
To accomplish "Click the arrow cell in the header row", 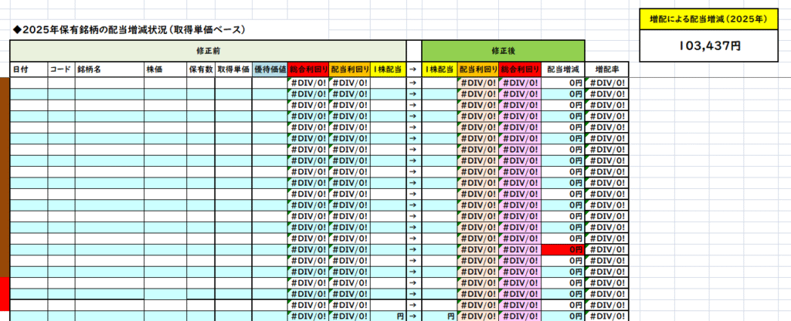I will coord(414,69).
